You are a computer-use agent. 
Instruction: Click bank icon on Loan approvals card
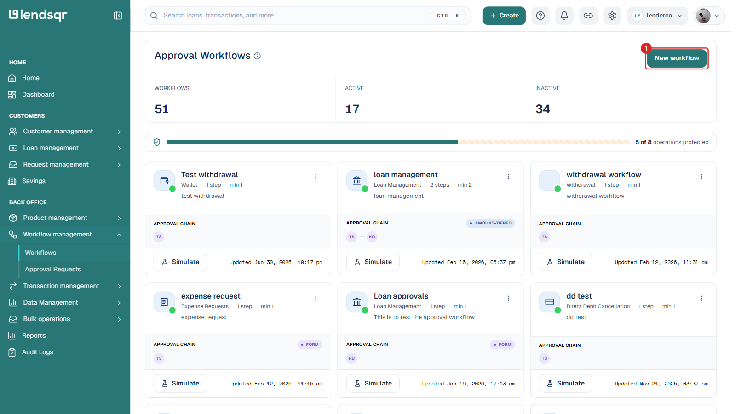[357, 302]
